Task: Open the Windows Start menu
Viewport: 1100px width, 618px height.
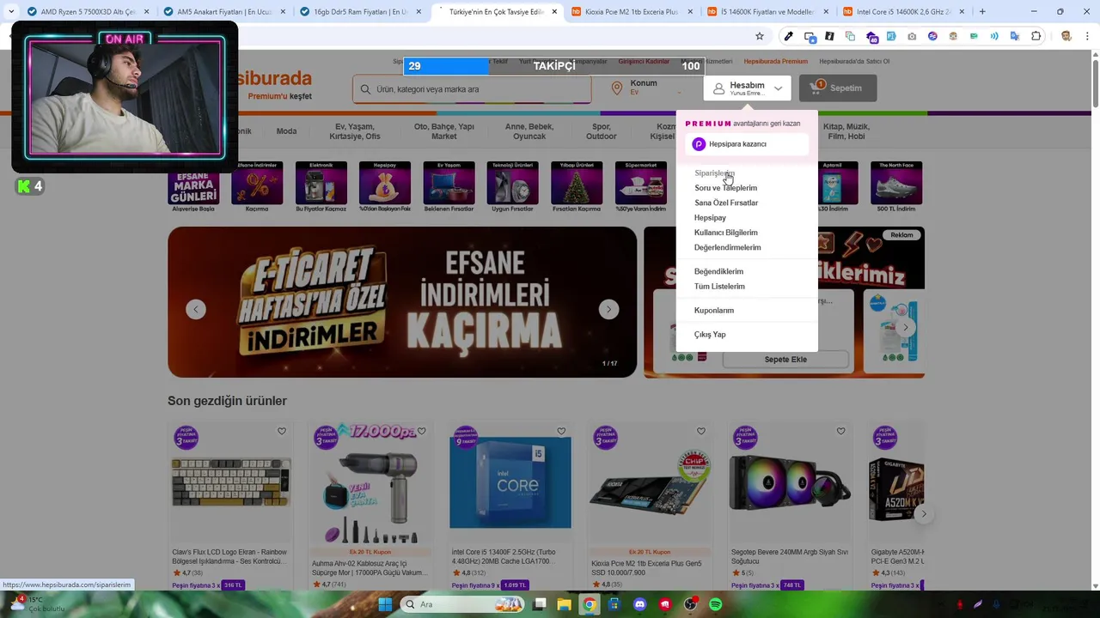Action: click(385, 604)
